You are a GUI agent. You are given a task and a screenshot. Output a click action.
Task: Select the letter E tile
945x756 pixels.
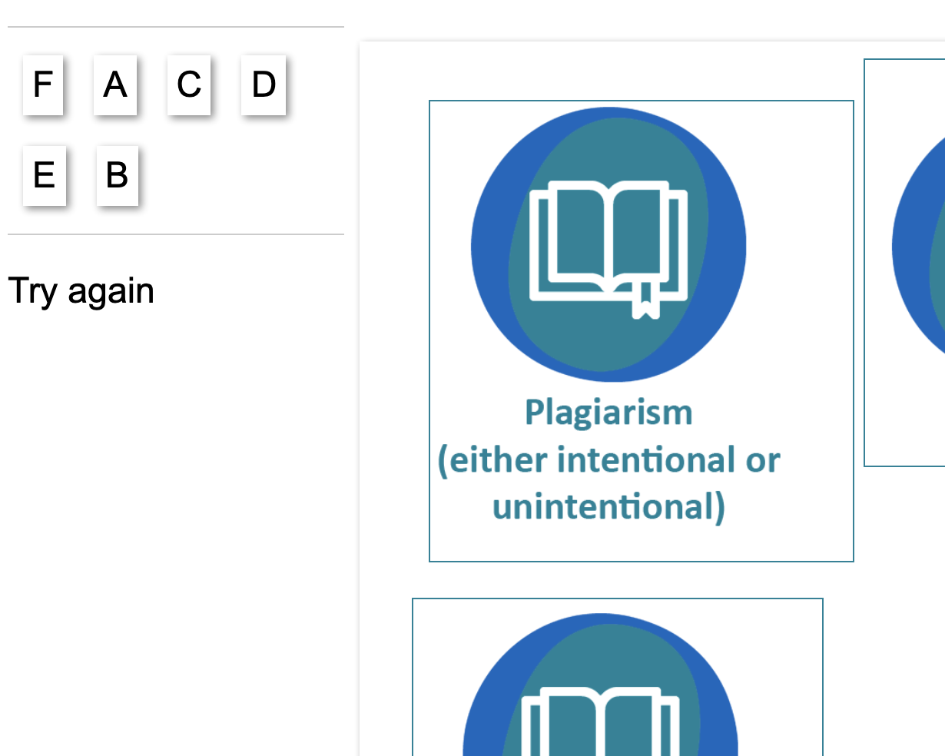click(x=45, y=175)
